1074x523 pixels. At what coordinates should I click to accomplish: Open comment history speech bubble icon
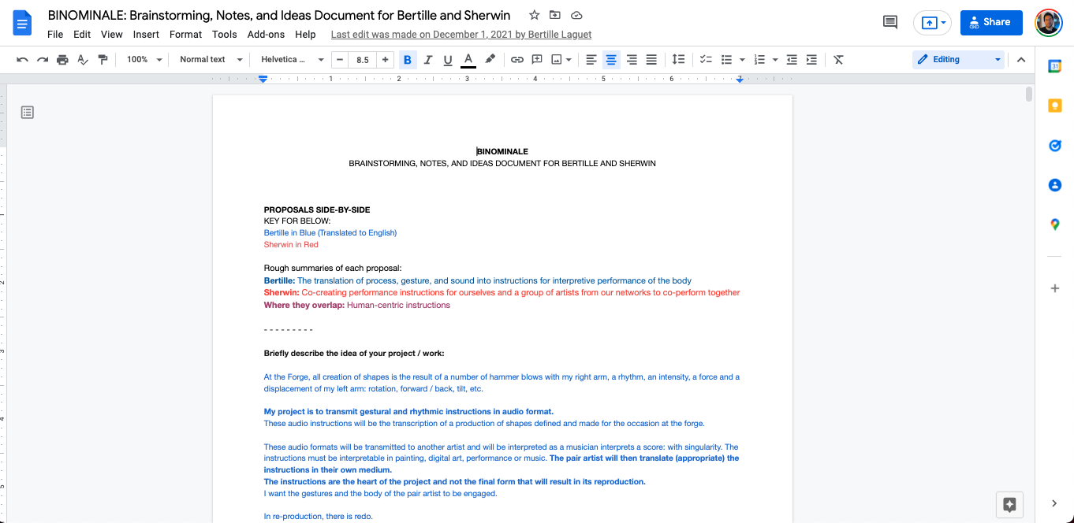[x=890, y=22]
